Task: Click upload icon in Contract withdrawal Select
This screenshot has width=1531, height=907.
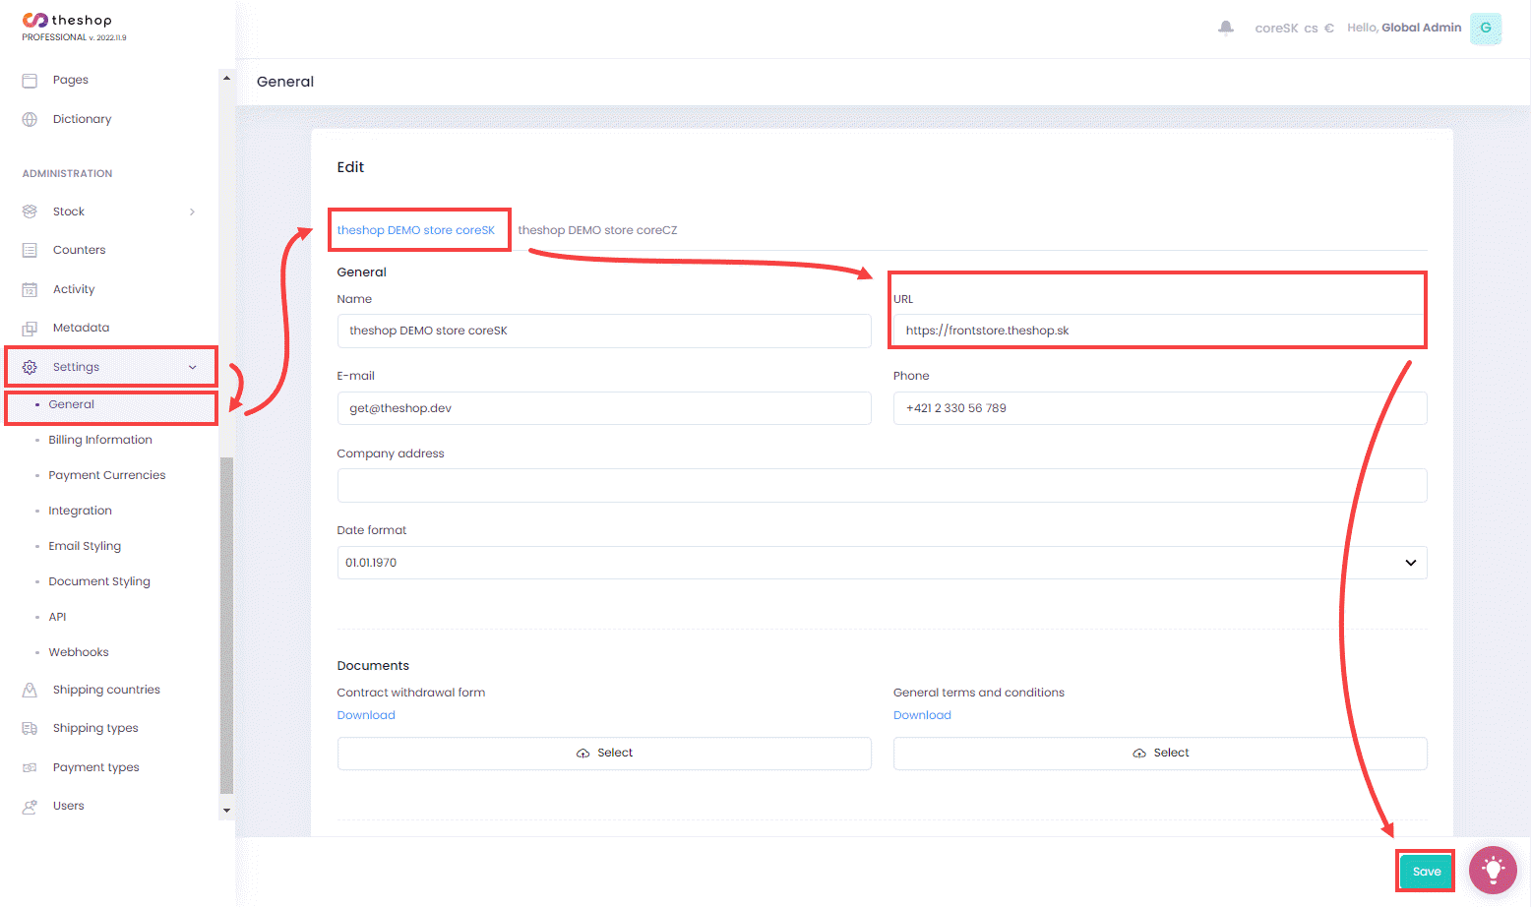Action: coord(582,754)
